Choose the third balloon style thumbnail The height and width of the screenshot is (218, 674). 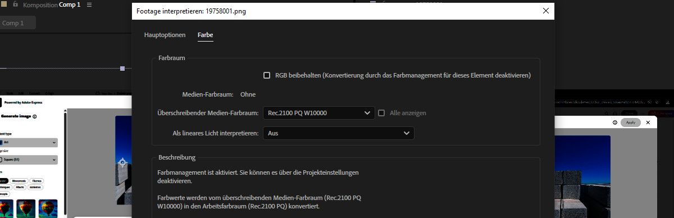tap(48, 208)
